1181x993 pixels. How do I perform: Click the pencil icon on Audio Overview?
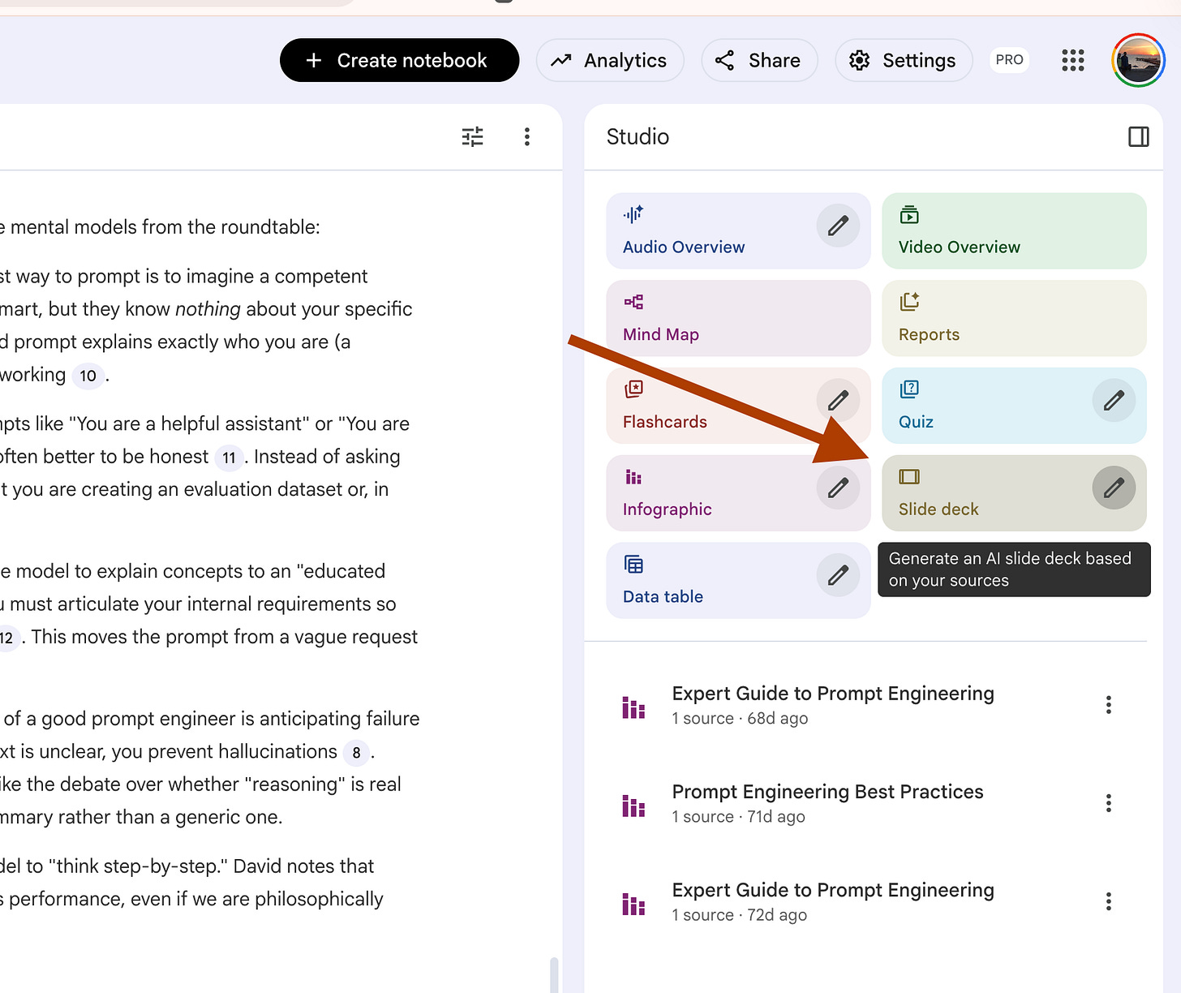pyautogui.click(x=838, y=226)
